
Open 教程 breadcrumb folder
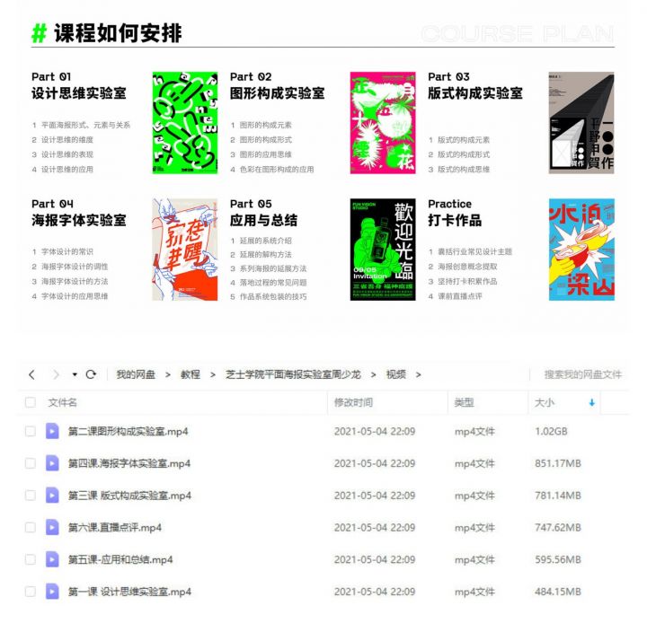coord(191,374)
